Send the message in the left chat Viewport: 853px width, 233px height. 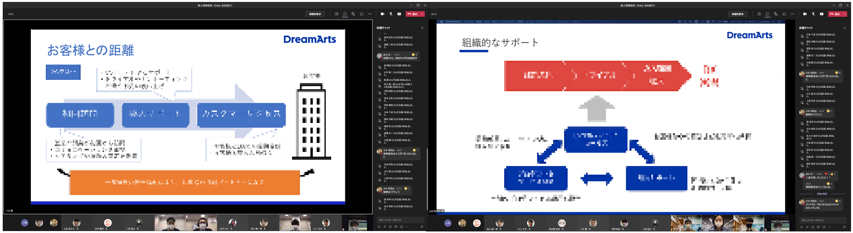422,227
